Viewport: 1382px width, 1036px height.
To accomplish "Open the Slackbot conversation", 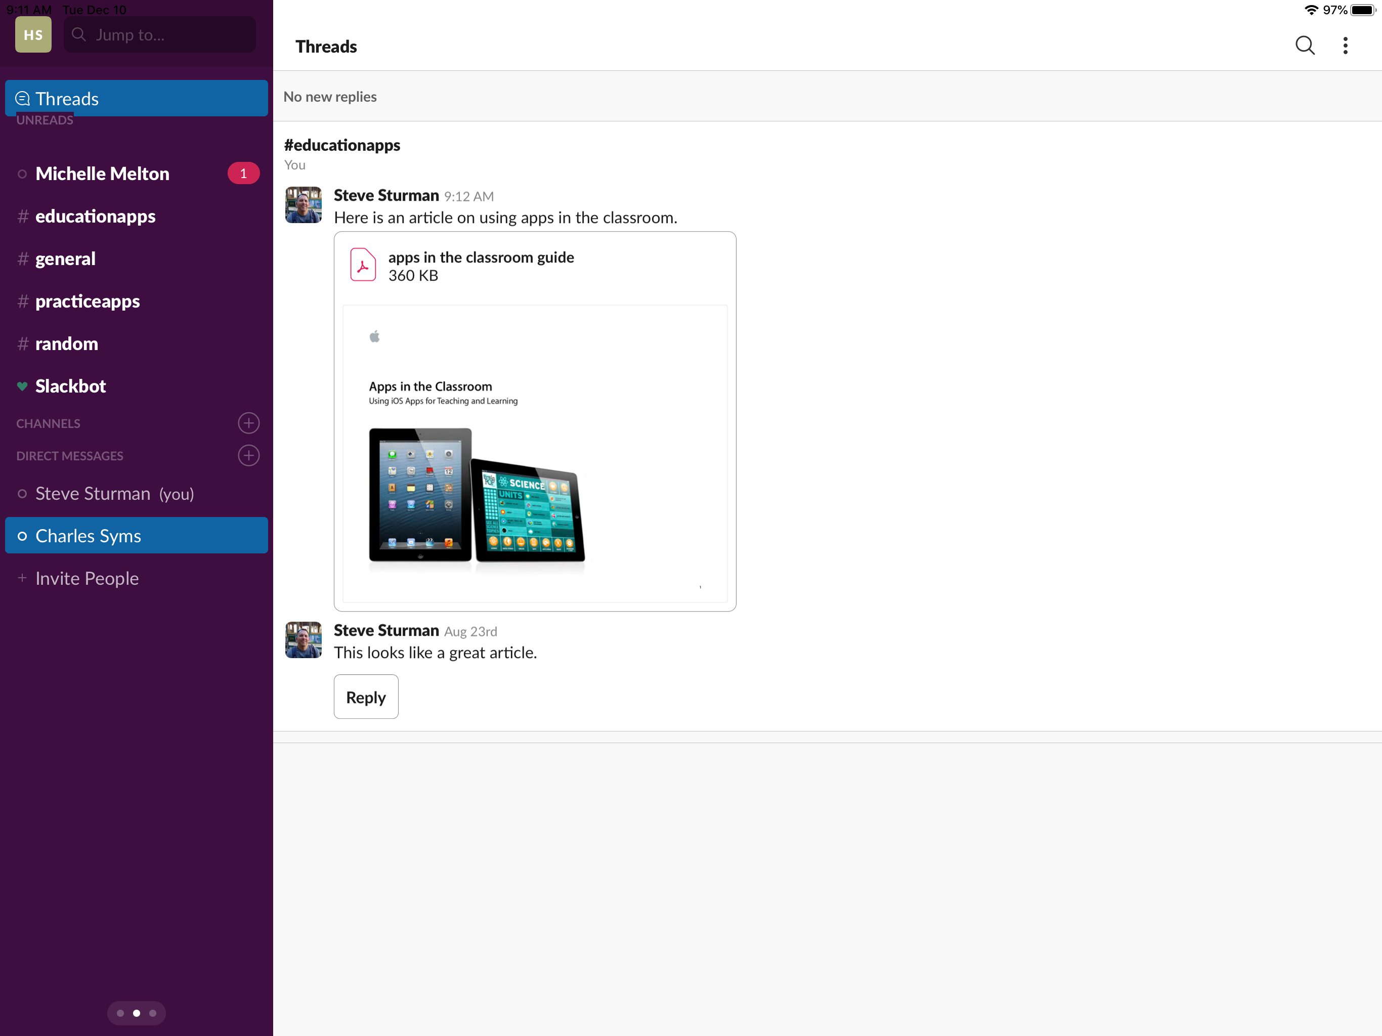I will [71, 386].
